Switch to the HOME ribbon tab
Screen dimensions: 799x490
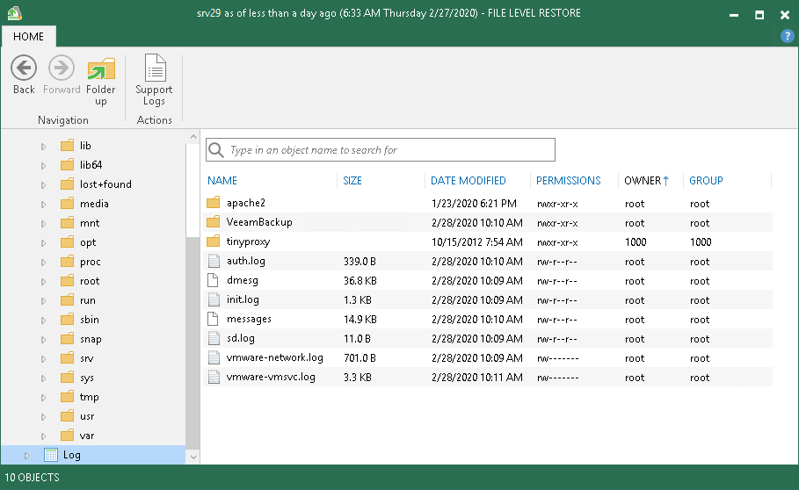[28, 37]
